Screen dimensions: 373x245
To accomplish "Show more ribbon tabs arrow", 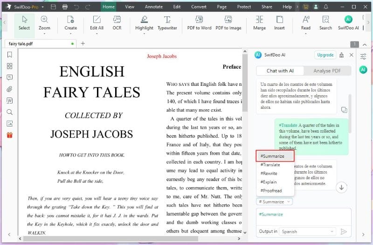I will pos(297,7).
